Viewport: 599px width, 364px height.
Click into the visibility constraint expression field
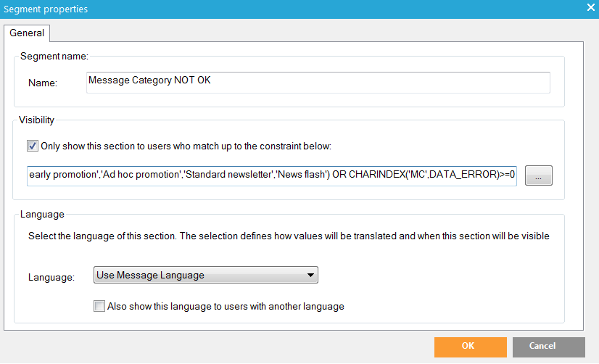click(x=272, y=175)
